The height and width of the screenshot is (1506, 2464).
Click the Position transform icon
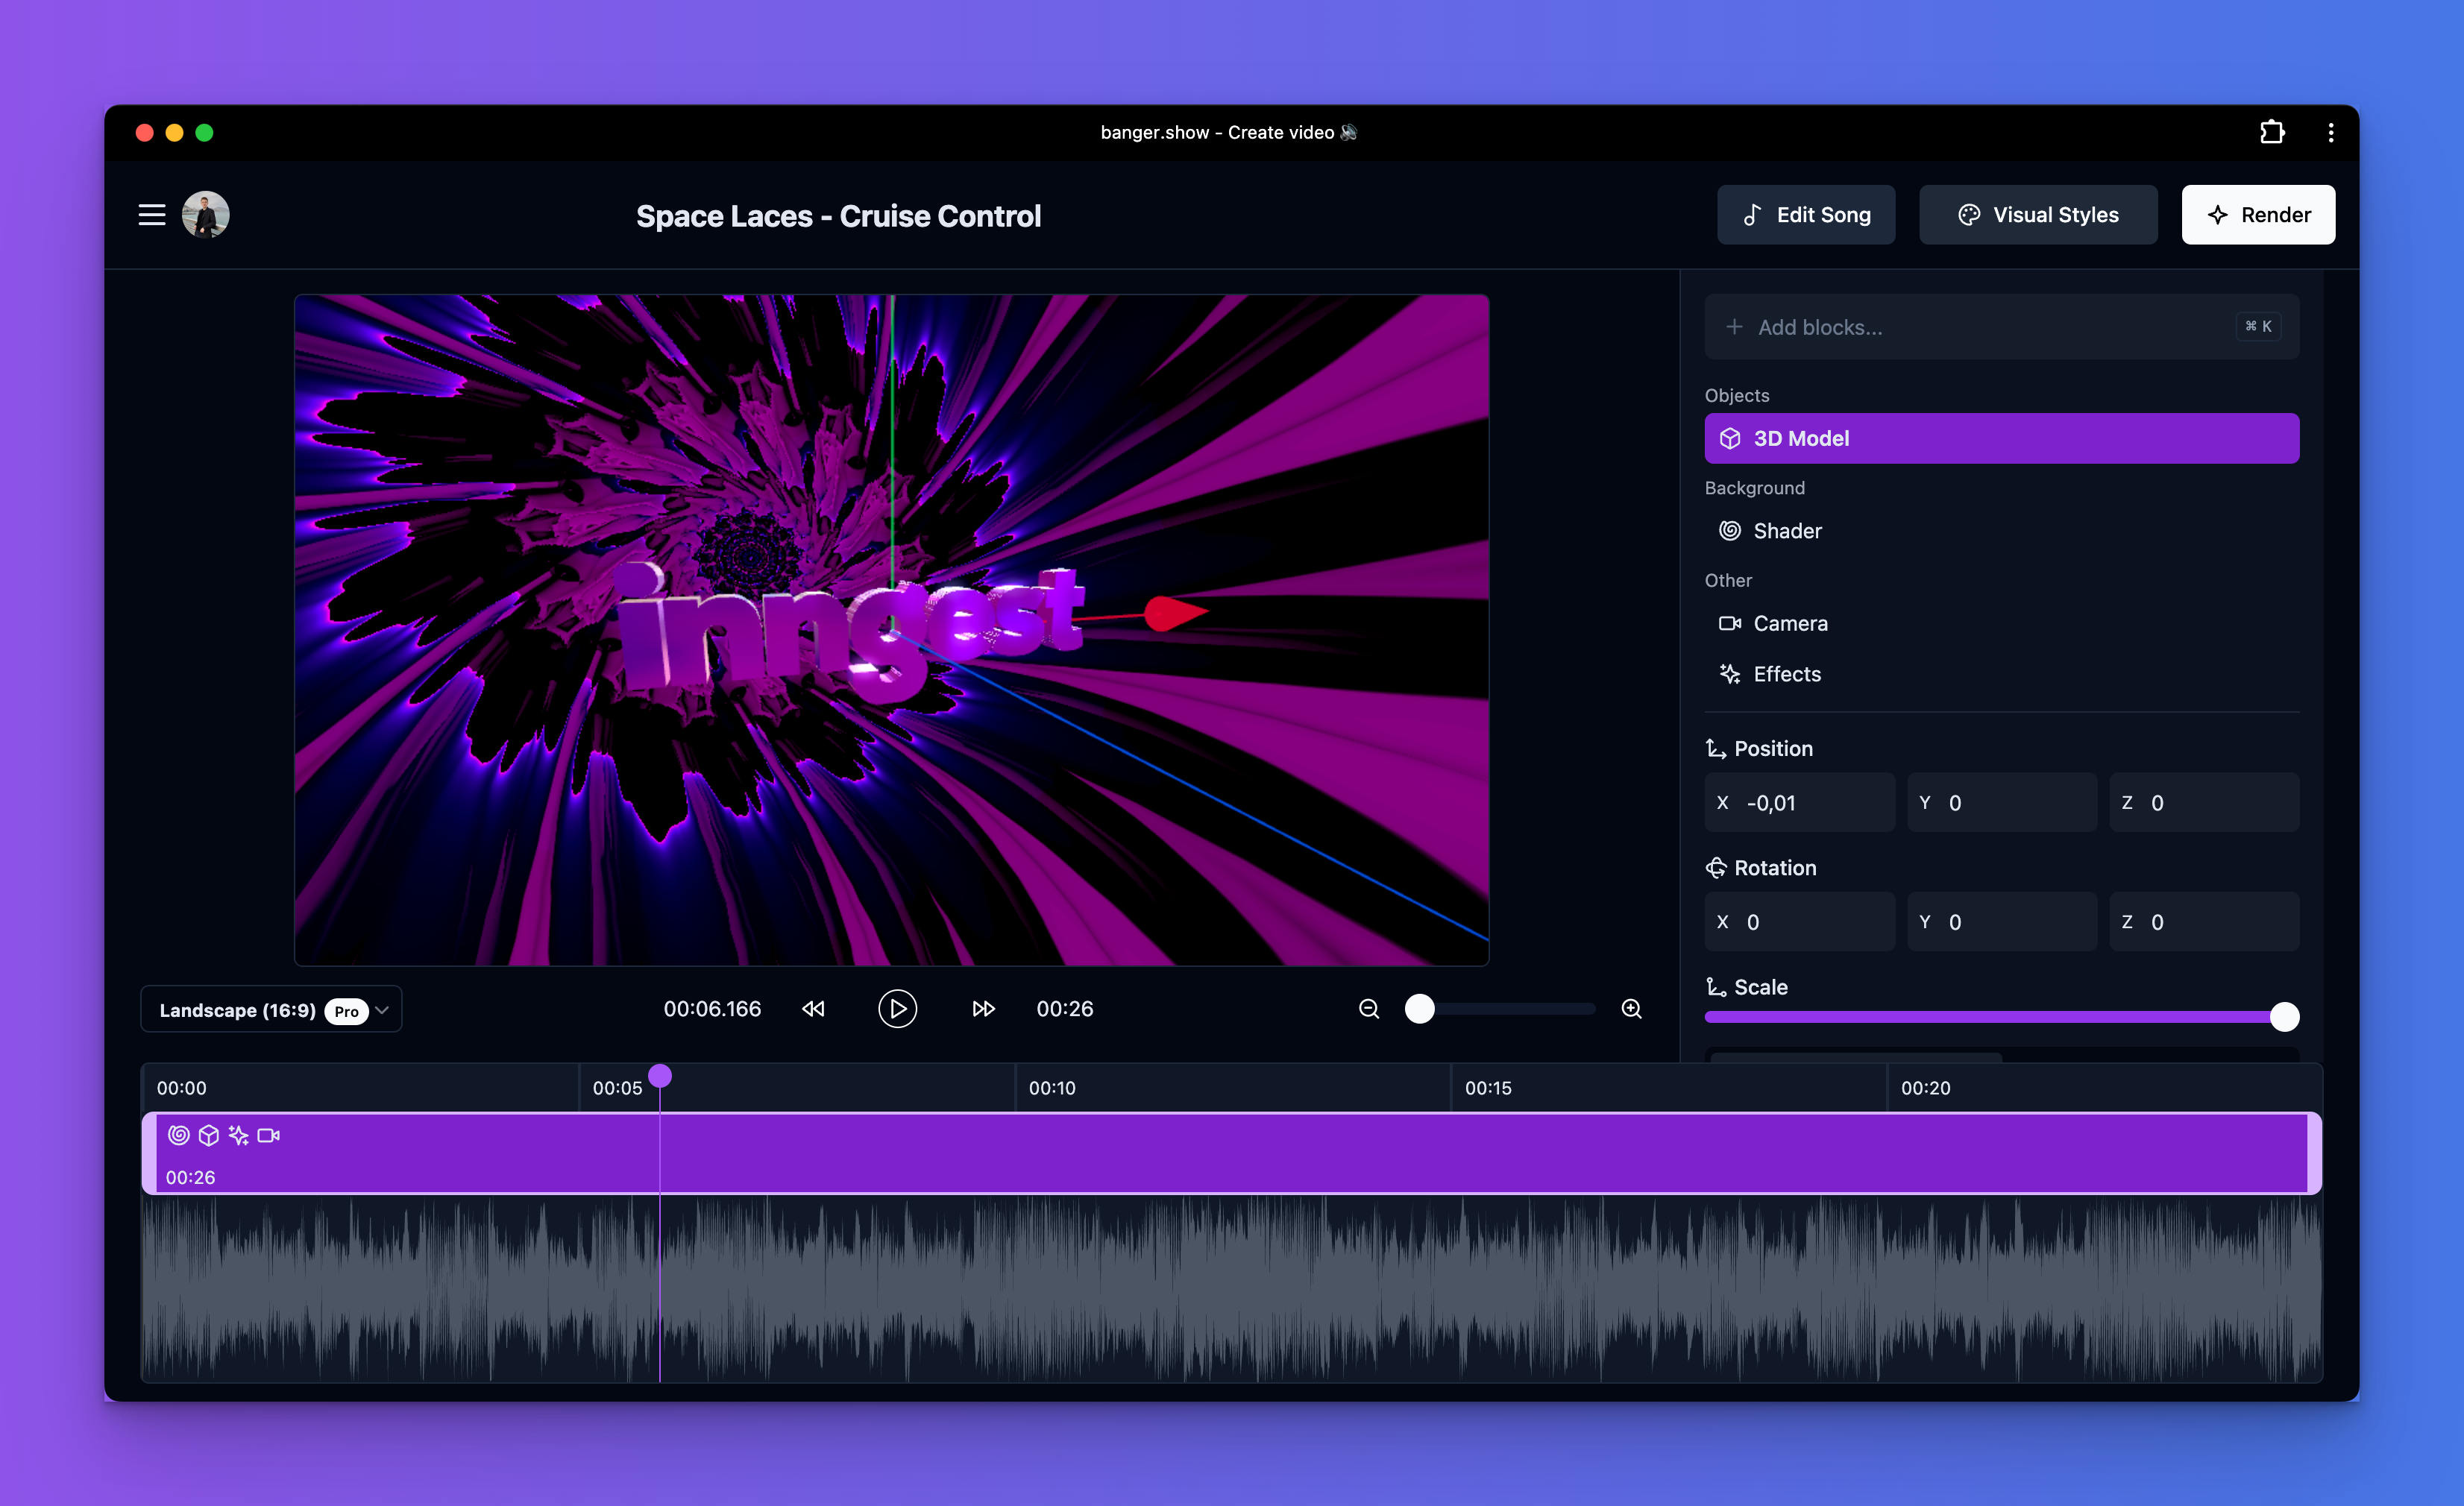[x=1716, y=748]
